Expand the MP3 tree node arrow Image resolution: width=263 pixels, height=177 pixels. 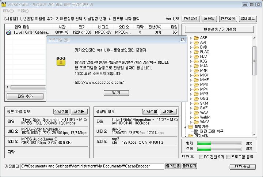coord(191,85)
